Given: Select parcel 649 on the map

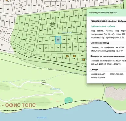Looking at the screenshot, I should (x=64, y=40).
